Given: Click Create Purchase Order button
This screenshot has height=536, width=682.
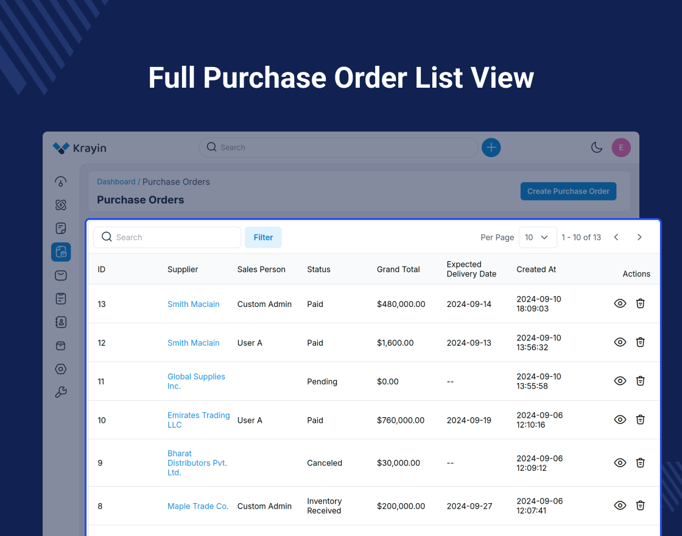Looking at the screenshot, I should 568,191.
